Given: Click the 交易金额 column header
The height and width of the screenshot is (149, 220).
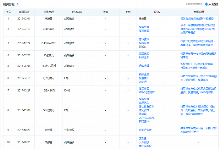Looking at the screenshot, I should click(48, 12).
